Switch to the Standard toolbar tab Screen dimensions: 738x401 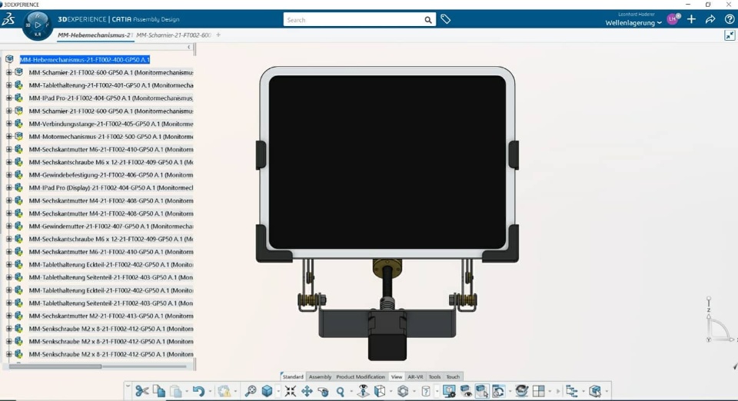(293, 376)
